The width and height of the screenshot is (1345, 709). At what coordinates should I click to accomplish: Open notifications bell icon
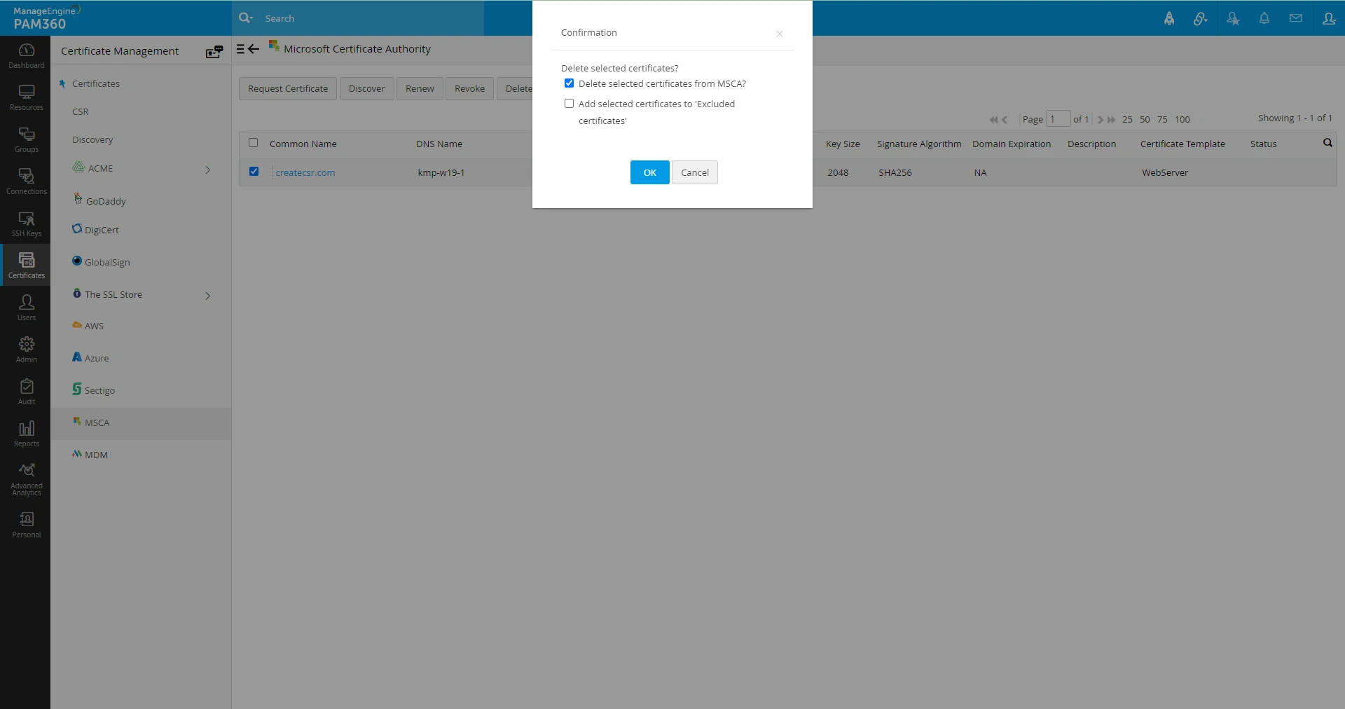1264,19
